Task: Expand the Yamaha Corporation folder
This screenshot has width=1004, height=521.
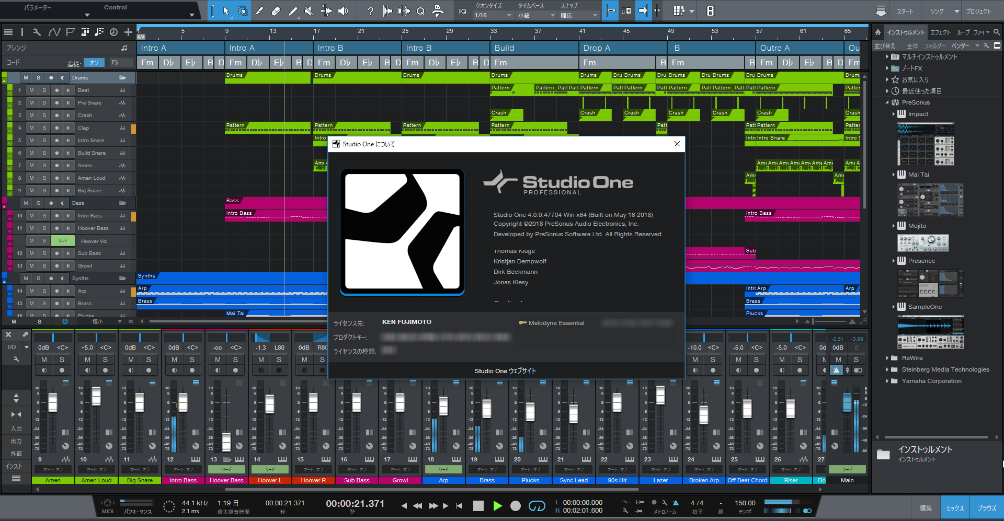Action: pyautogui.click(x=887, y=381)
